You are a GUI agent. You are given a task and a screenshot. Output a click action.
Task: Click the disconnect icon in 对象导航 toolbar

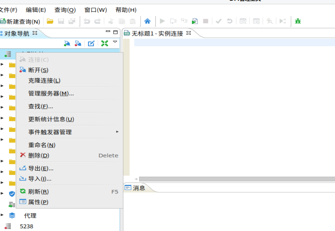(78, 43)
